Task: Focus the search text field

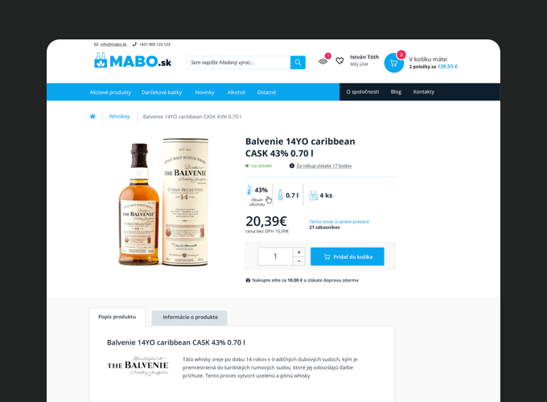Action: coord(239,63)
